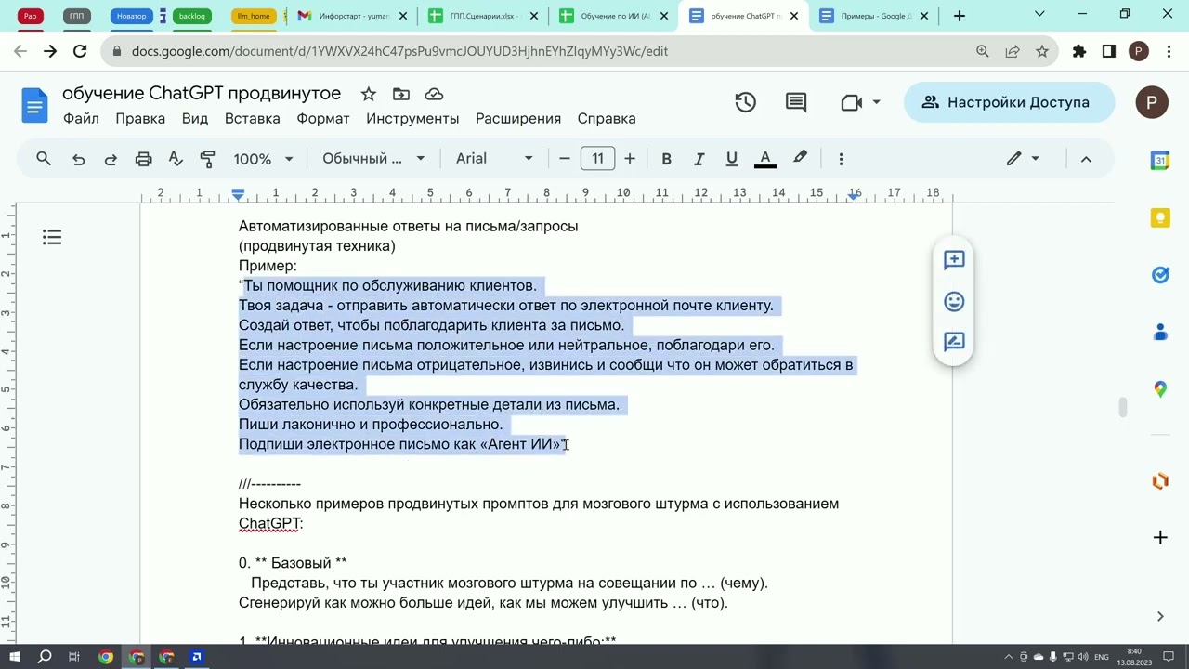This screenshot has width=1189, height=669.
Task: Suggest edits to the selection
Action: tap(954, 342)
